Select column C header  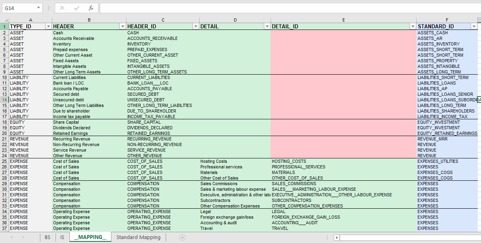tap(163, 20)
